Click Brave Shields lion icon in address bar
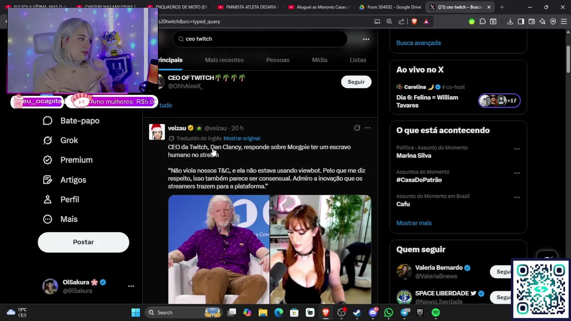The image size is (571, 321). (414, 21)
